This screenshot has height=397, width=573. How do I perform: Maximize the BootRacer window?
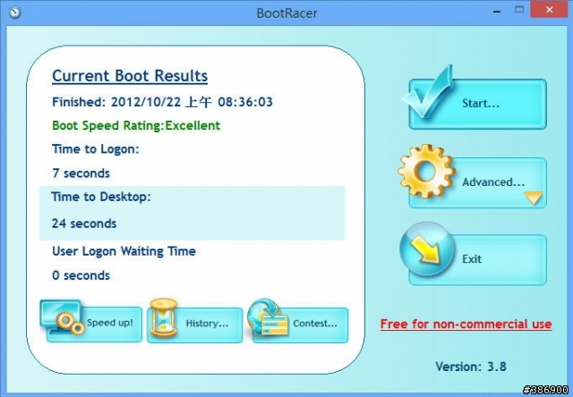pyautogui.click(x=519, y=10)
